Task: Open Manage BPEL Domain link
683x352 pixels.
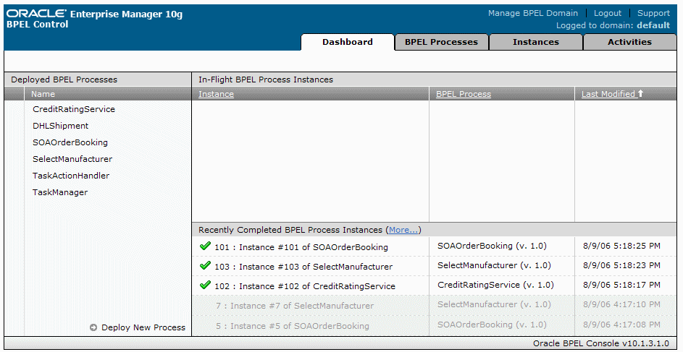Action: pyautogui.click(x=533, y=13)
